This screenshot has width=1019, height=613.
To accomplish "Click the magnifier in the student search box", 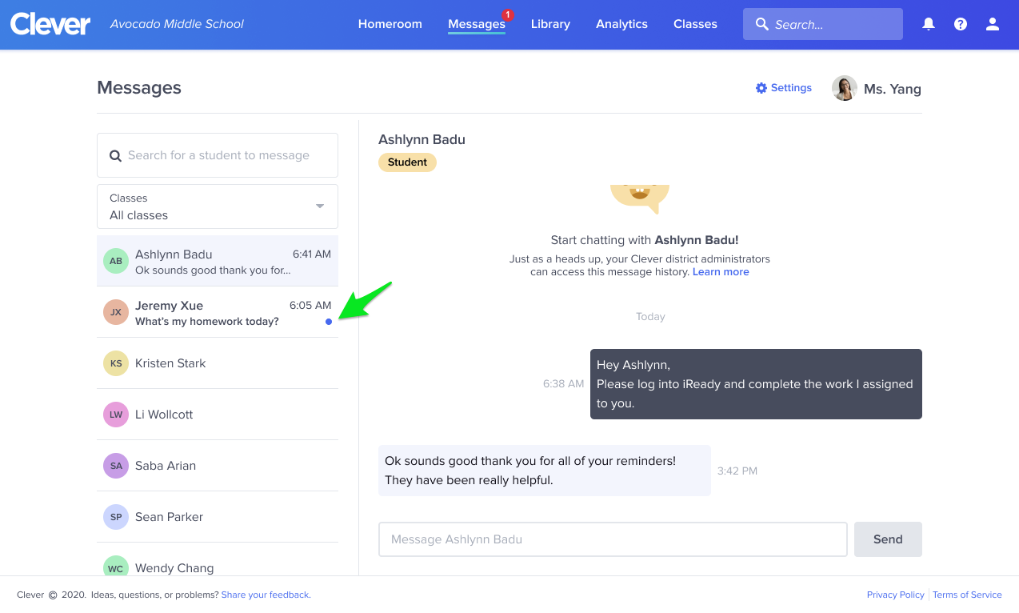I will 115,154.
